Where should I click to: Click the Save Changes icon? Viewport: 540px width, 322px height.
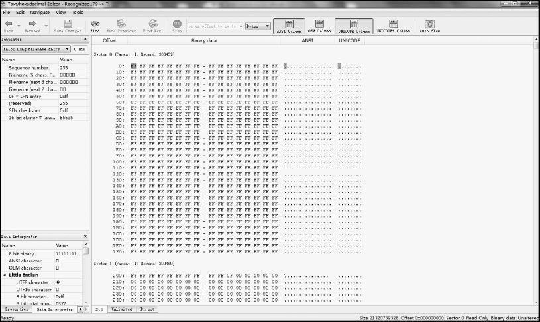pyautogui.click(x=68, y=24)
